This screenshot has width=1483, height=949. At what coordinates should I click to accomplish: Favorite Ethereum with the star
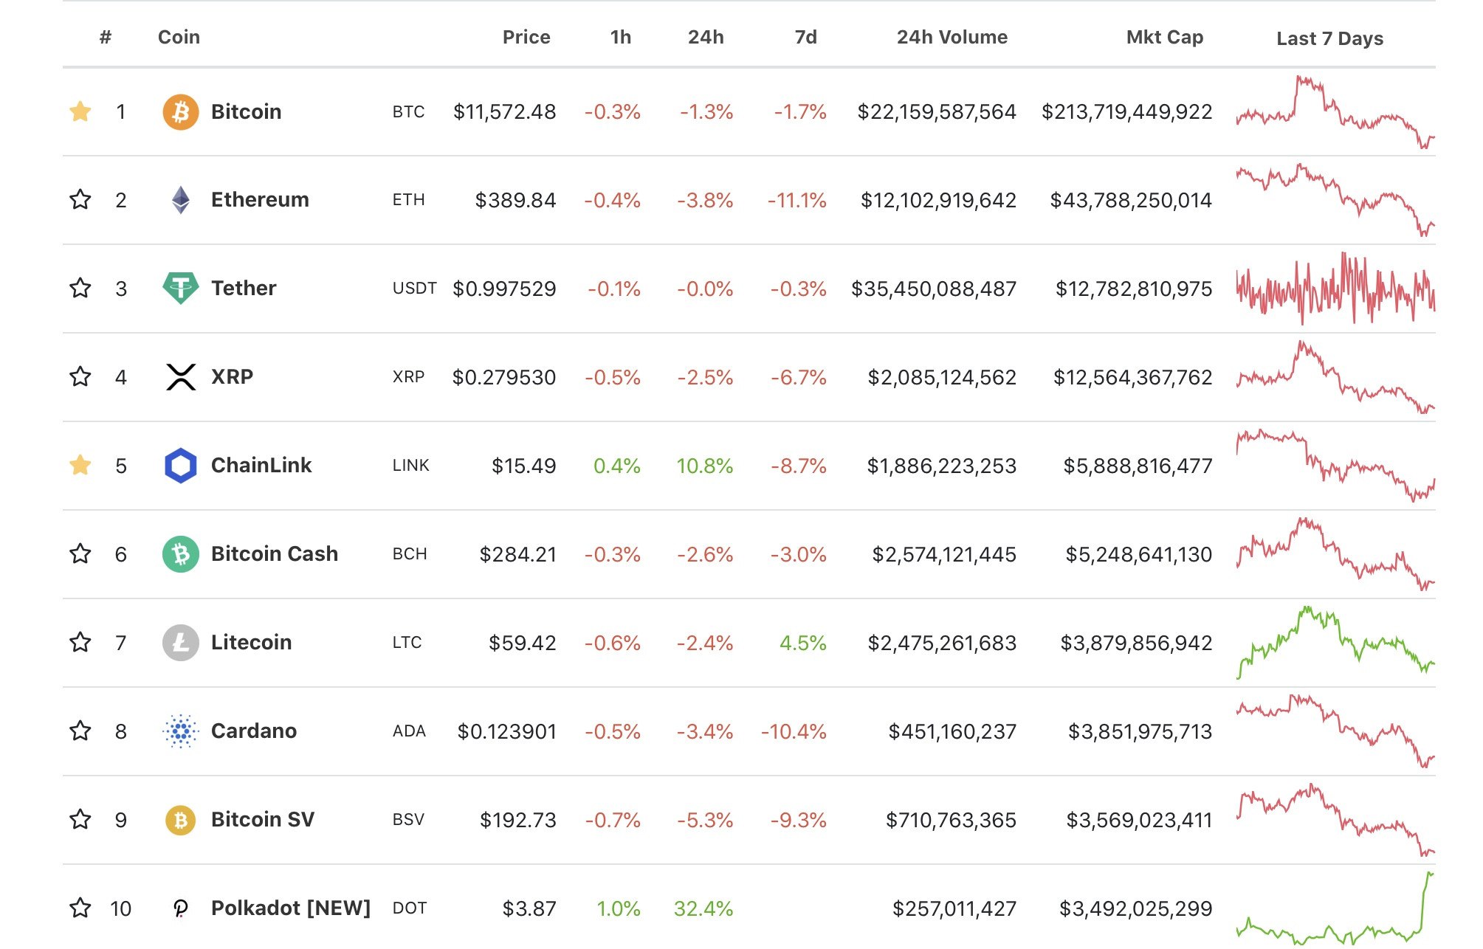(x=80, y=199)
